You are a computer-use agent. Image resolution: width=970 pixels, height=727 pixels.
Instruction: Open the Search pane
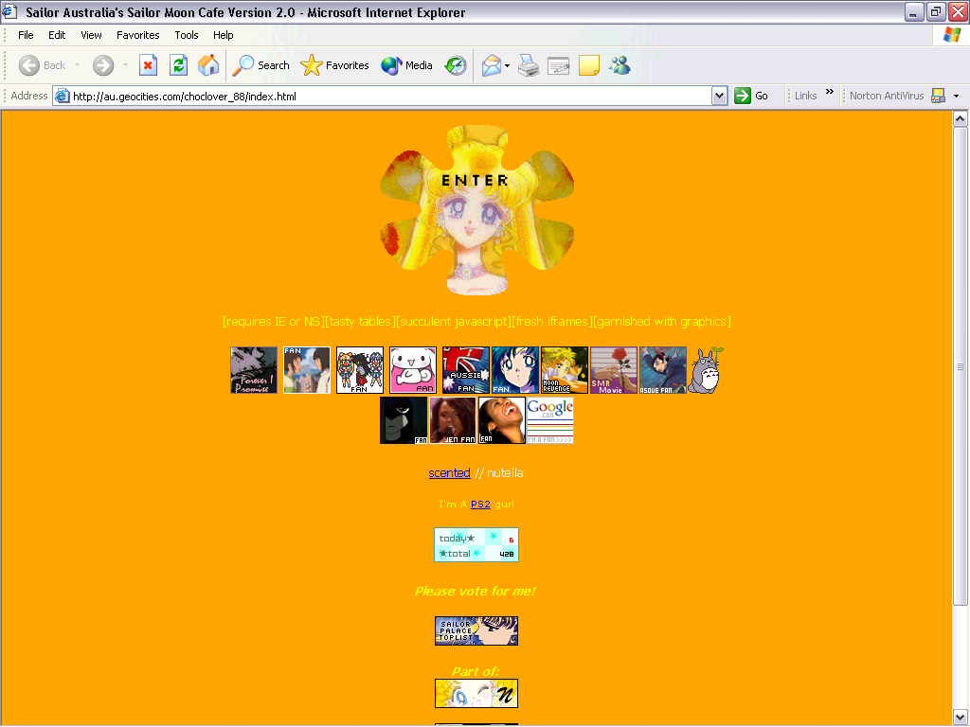[x=260, y=65]
